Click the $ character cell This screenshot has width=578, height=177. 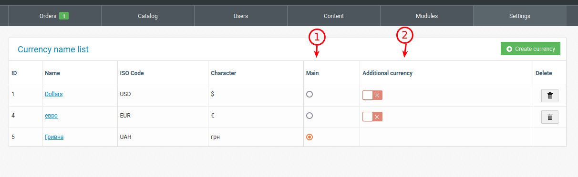click(x=256, y=96)
